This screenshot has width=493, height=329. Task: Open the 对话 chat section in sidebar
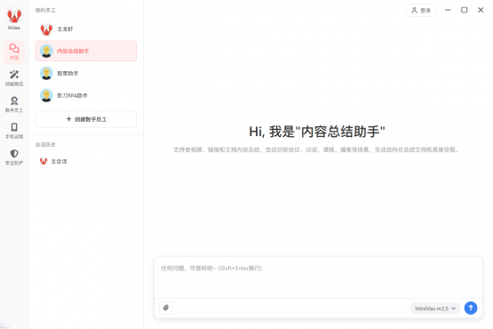(x=14, y=52)
